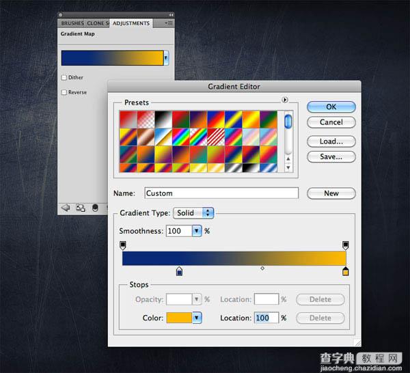This screenshot has height=373, width=410.
Task: Click the Save... button
Action: tap(331, 156)
